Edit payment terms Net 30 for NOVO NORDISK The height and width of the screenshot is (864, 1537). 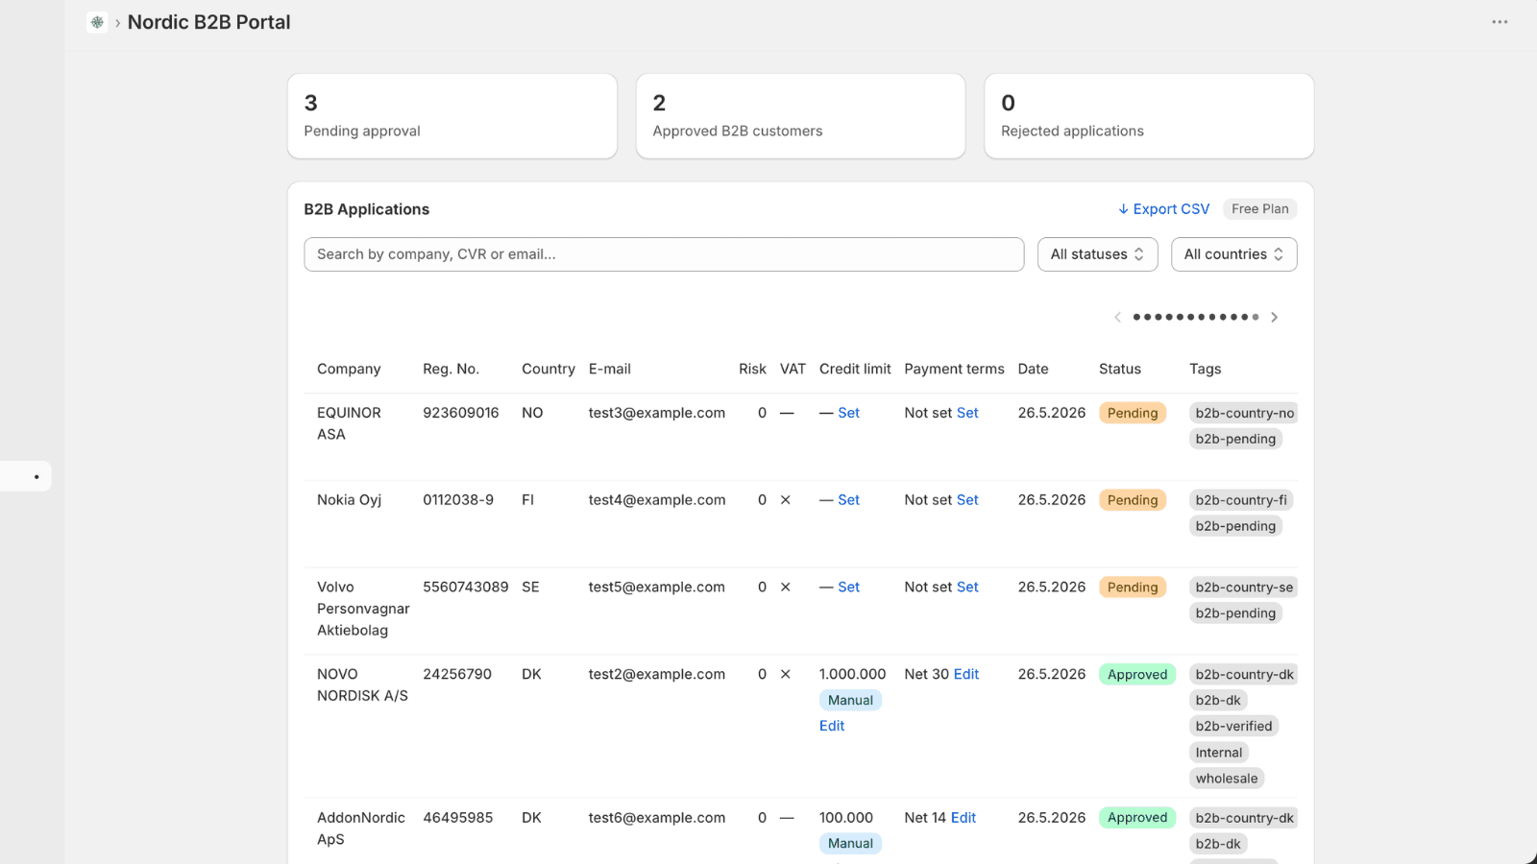(966, 675)
